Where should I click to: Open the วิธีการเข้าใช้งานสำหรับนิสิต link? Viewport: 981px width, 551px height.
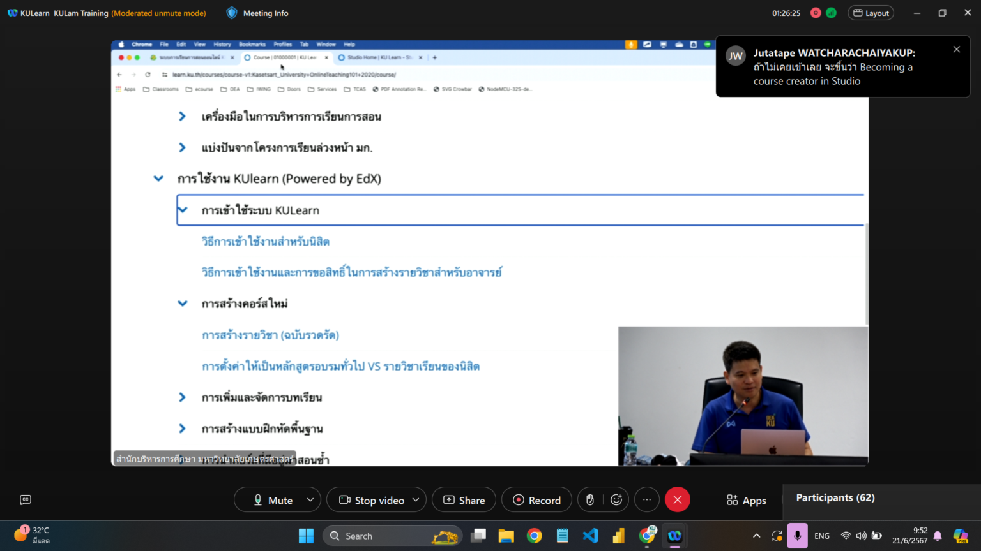[x=265, y=241]
